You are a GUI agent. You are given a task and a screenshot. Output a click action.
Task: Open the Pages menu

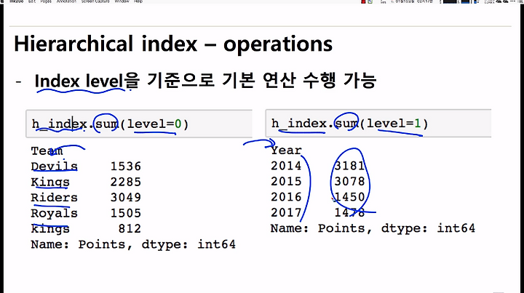tap(46, 1)
